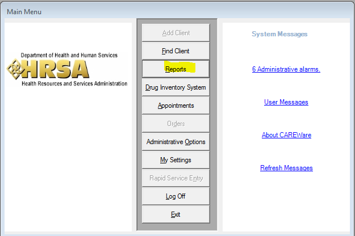The image size is (355, 236).
Task: Open the About CAREWare link
Action: pyautogui.click(x=286, y=135)
